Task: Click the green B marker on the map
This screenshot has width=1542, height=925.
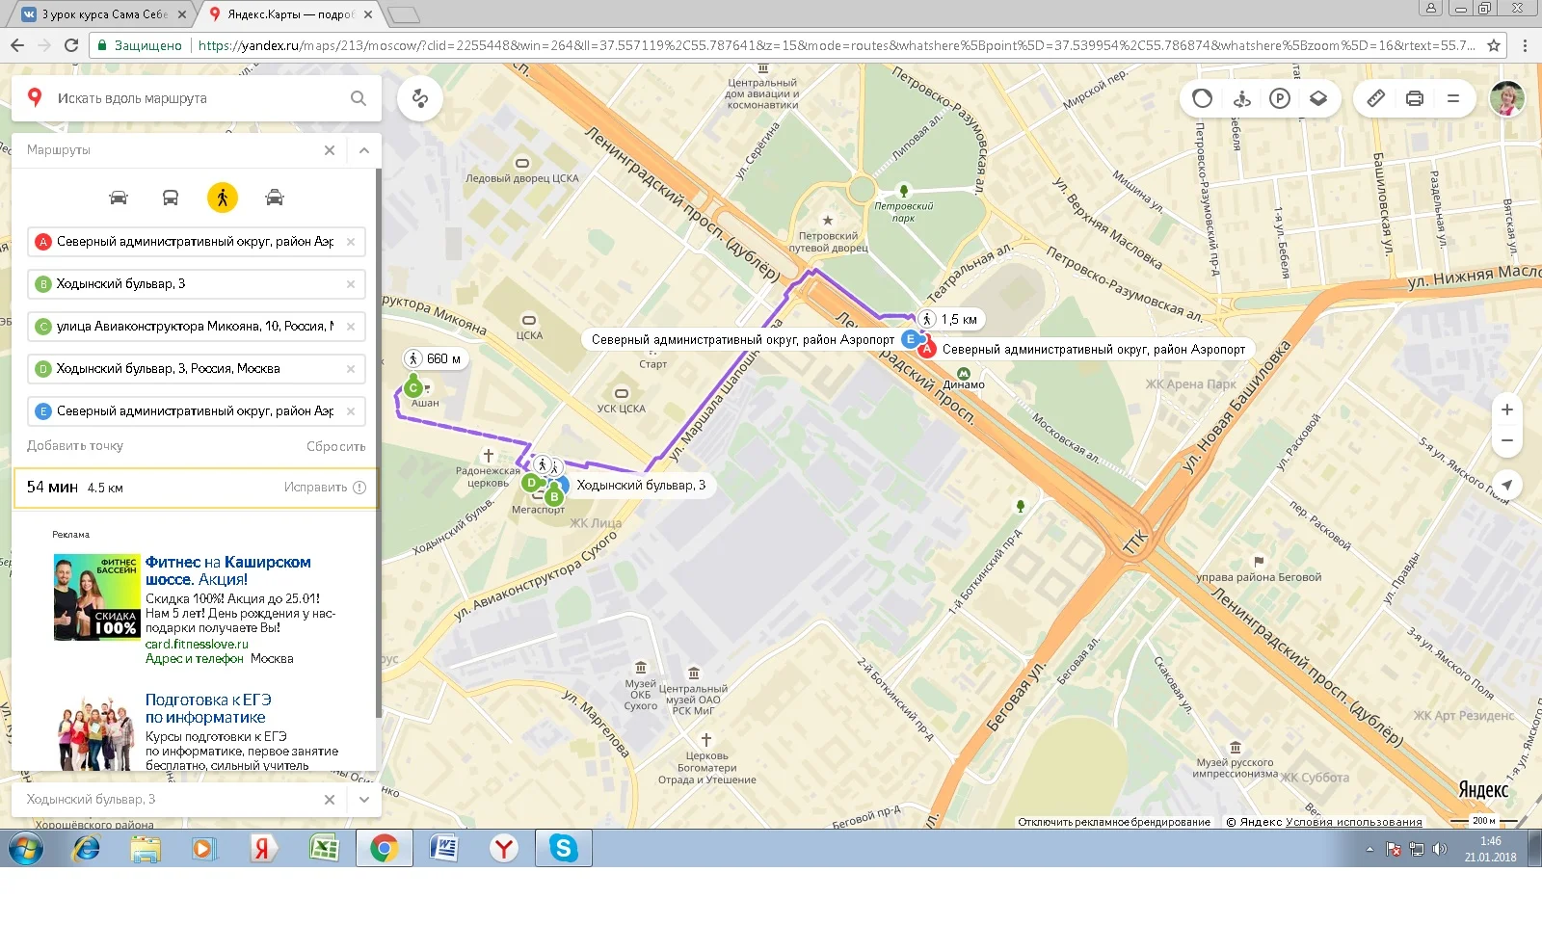Action: point(554,497)
